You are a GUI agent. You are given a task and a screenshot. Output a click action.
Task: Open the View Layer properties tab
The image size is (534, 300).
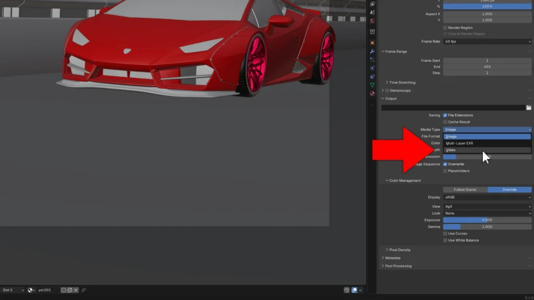coord(372,4)
